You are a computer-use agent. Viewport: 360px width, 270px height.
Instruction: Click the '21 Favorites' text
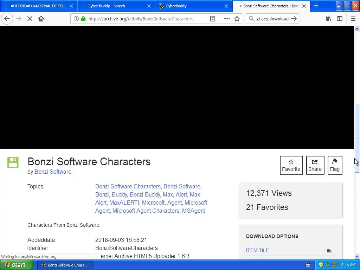coord(267,207)
